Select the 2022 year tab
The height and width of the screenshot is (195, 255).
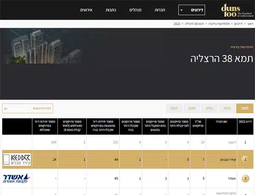click(x=227, y=108)
